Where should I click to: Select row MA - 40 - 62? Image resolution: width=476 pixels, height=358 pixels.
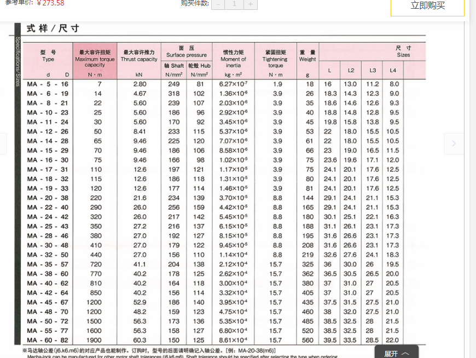pos(224,284)
